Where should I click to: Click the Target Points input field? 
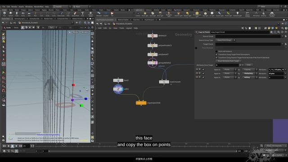(248, 44)
